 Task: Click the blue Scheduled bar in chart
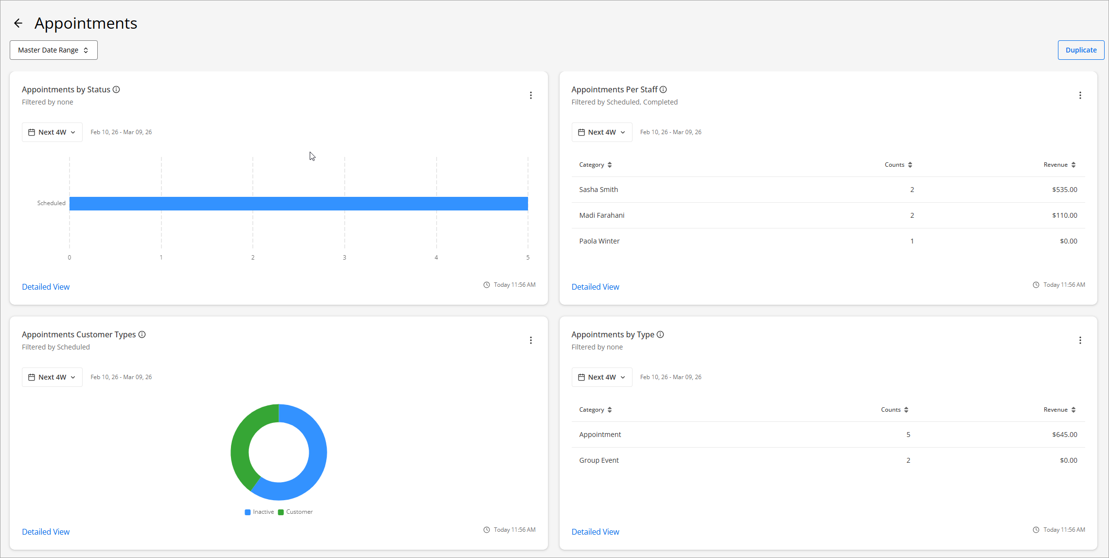pyautogui.click(x=299, y=204)
